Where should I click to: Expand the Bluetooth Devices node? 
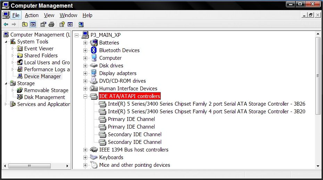(85, 50)
